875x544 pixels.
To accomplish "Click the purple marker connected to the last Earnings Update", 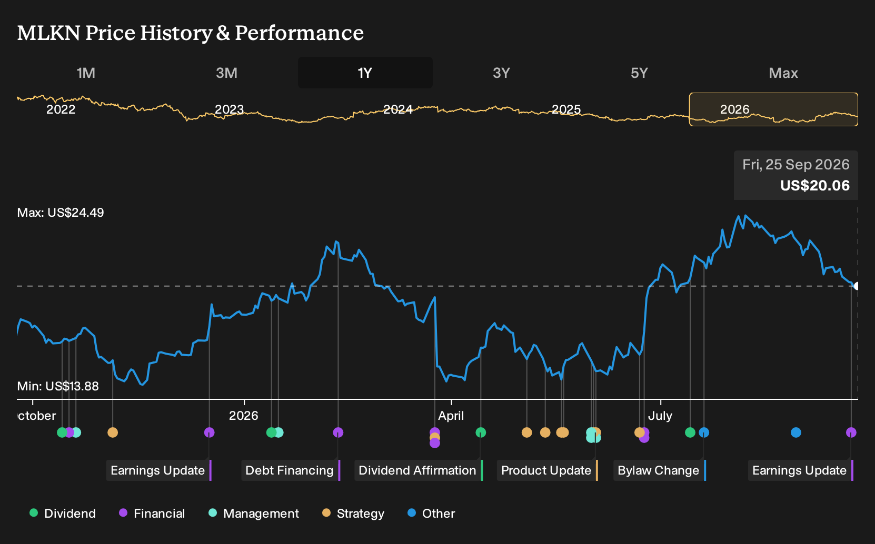I will [851, 432].
